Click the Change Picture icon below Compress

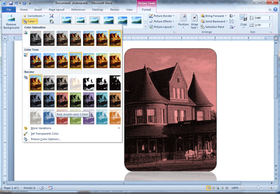[x=52, y=22]
